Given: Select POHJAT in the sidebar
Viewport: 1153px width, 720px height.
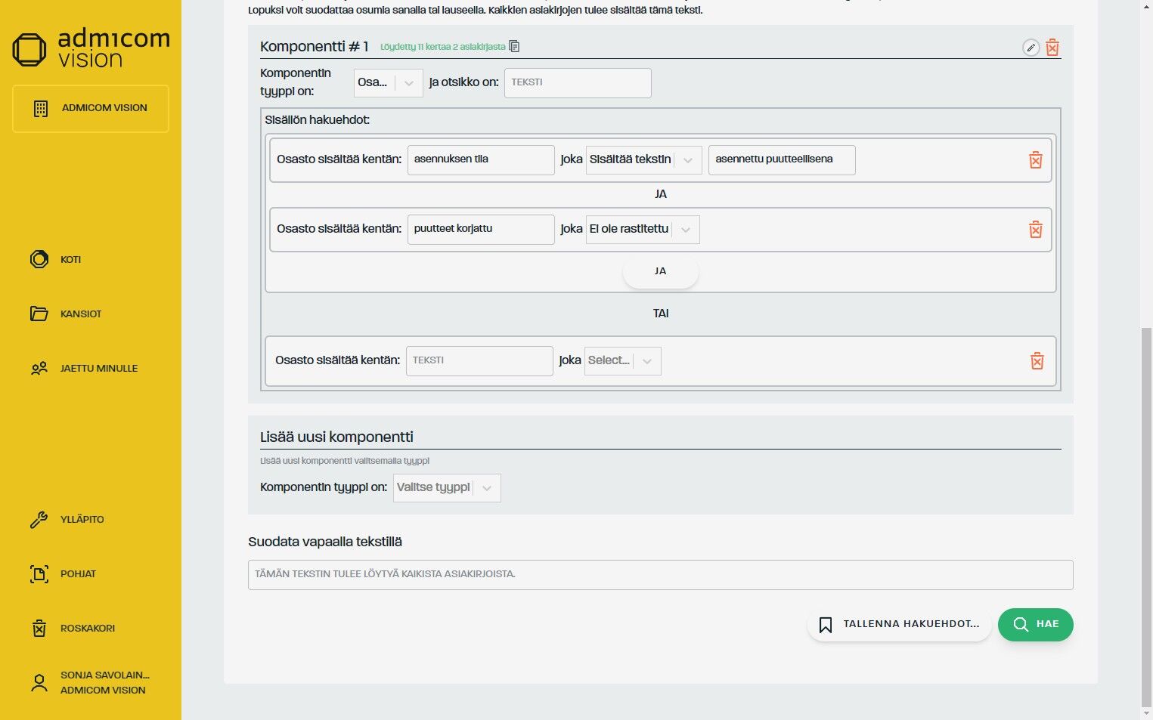Looking at the screenshot, I should tap(78, 574).
